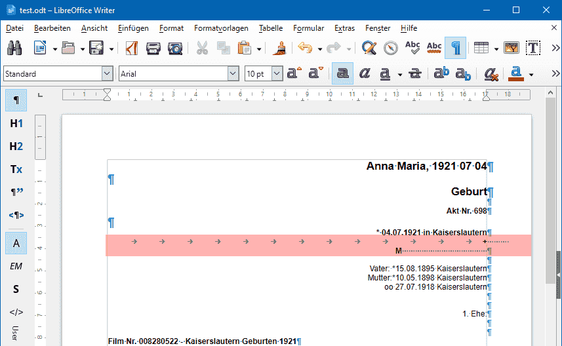Open the Tabelle menu
Image resolution: width=562 pixels, height=346 pixels.
tap(271, 28)
